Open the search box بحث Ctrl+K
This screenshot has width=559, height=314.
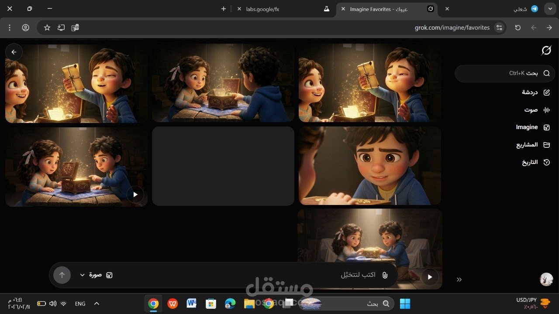505,73
